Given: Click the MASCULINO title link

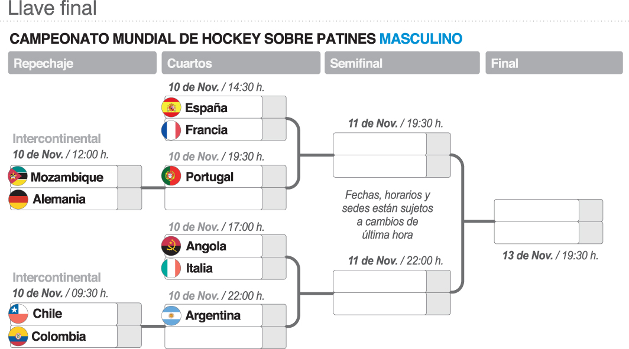Looking at the screenshot, I should coord(421,39).
